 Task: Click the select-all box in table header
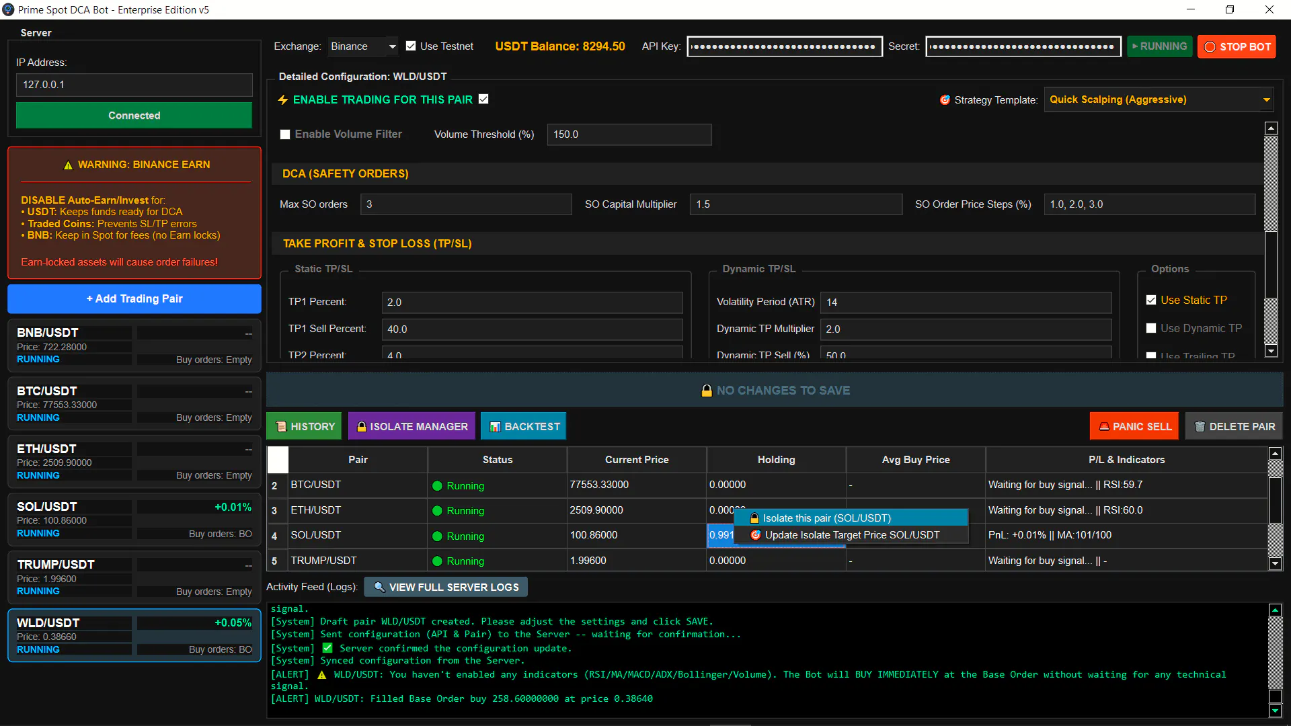[278, 460]
